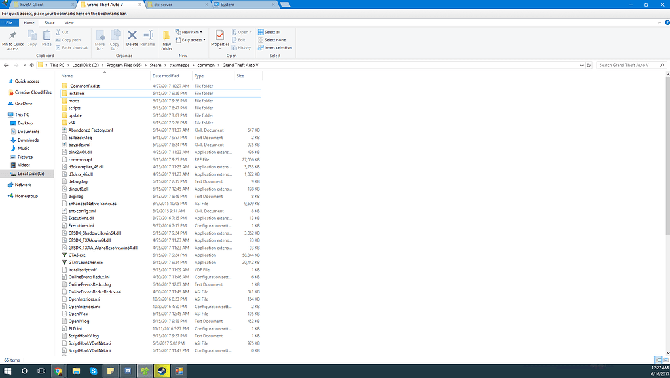
Task: Create a New folder from the ribbon
Action: (x=166, y=38)
